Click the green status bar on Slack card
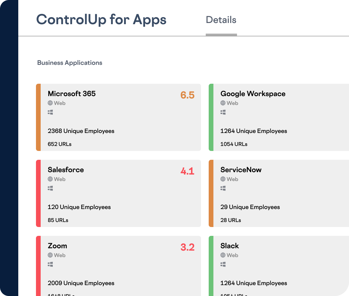Image resolution: width=349 pixels, height=296 pixels. pyautogui.click(x=211, y=265)
